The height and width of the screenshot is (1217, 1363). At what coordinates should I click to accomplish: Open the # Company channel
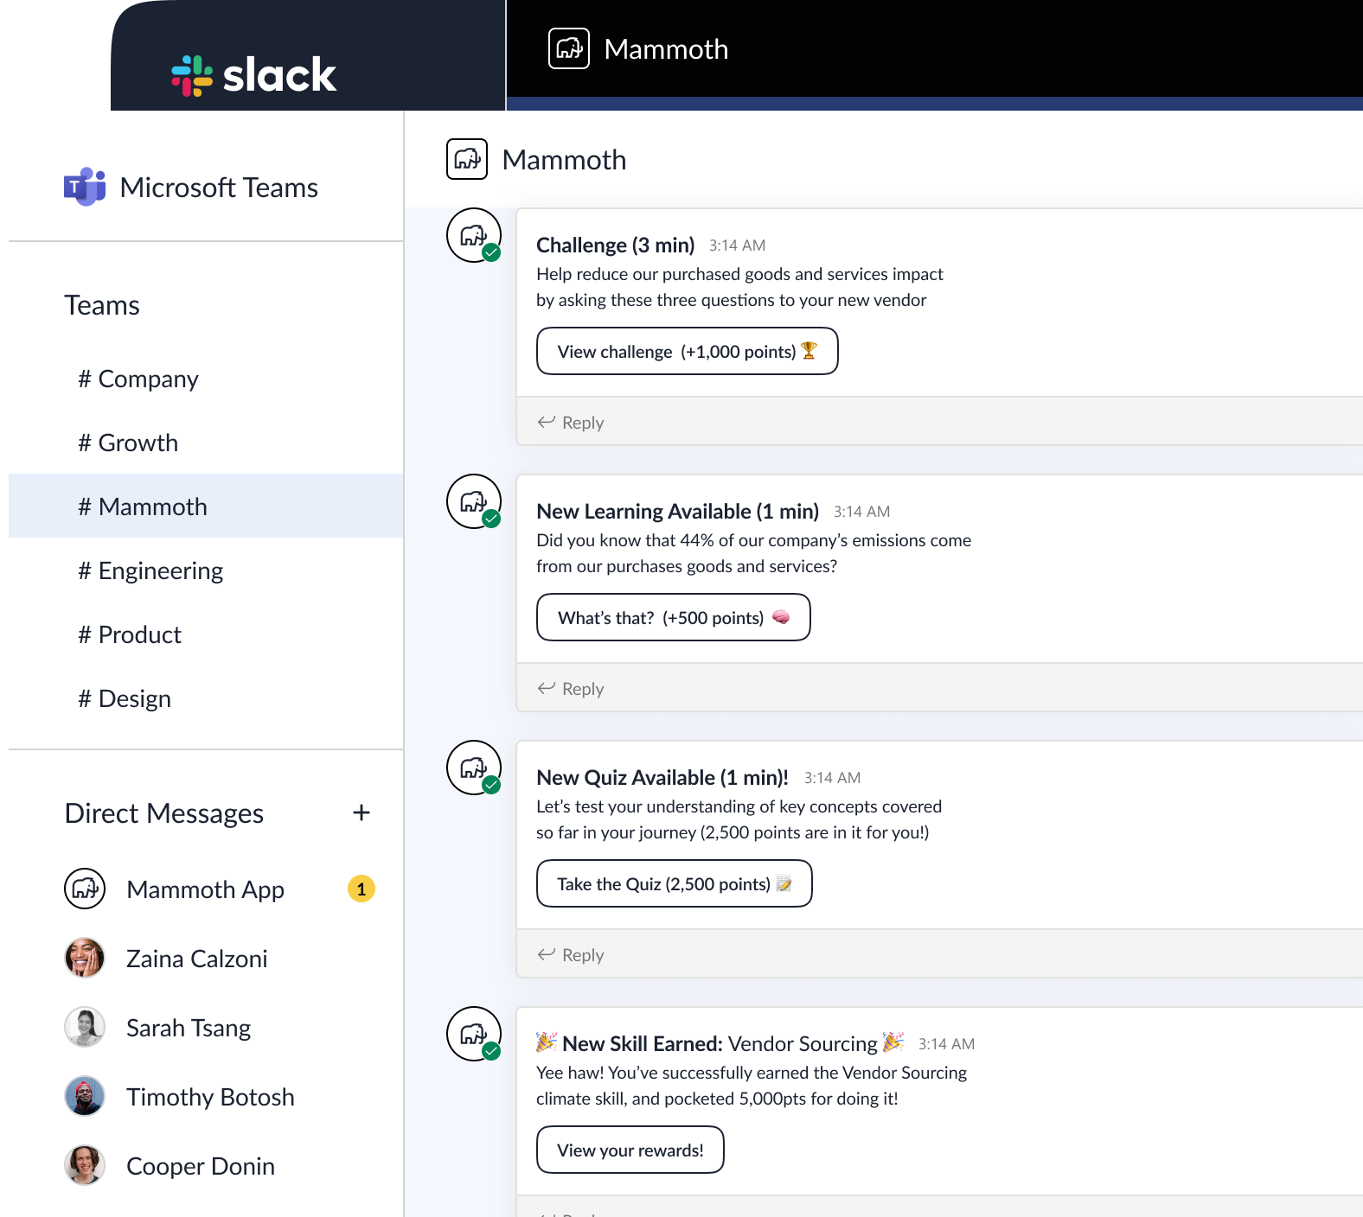click(206, 379)
